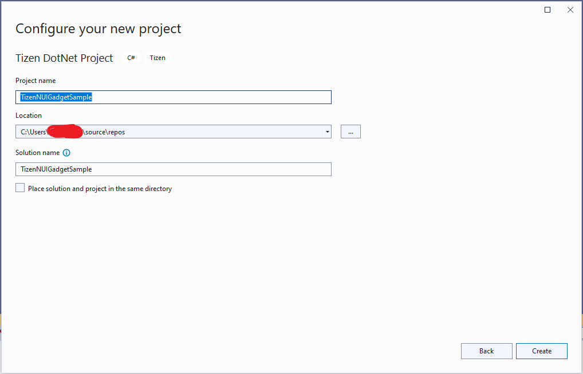This screenshot has height=374, width=583.
Task: Select the Tizen platform tag
Action: [157, 57]
